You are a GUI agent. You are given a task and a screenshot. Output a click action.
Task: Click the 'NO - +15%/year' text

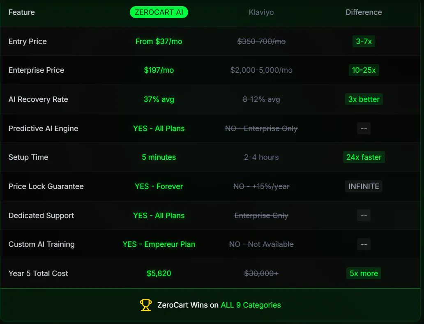point(261,186)
